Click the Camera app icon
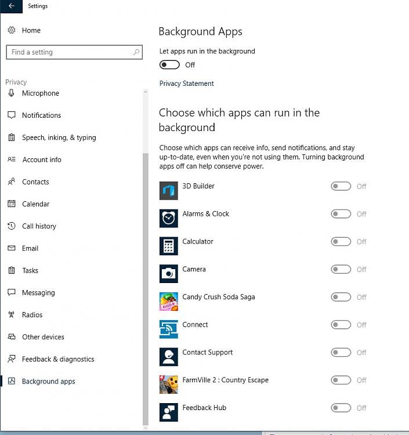409x435 pixels. point(168,274)
